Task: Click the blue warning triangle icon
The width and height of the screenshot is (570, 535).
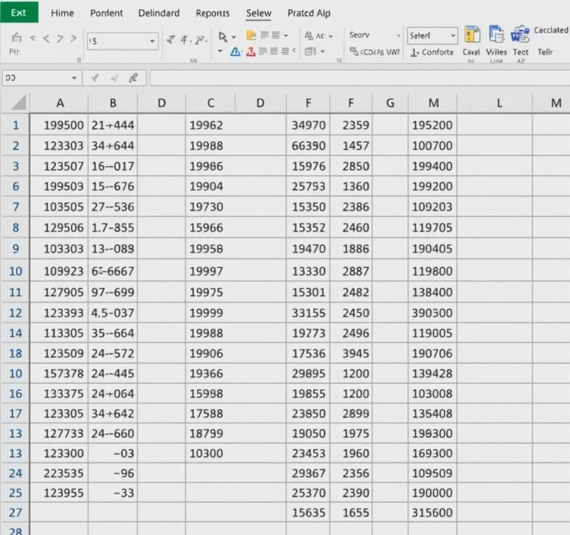Action: pos(235,52)
